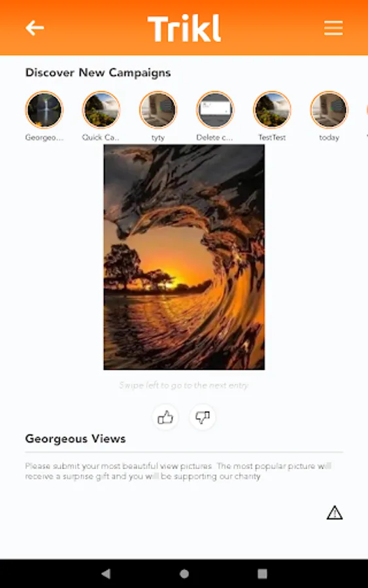The width and height of the screenshot is (368, 588).
Task: Tap the swipe left hint text
Action: point(184,385)
